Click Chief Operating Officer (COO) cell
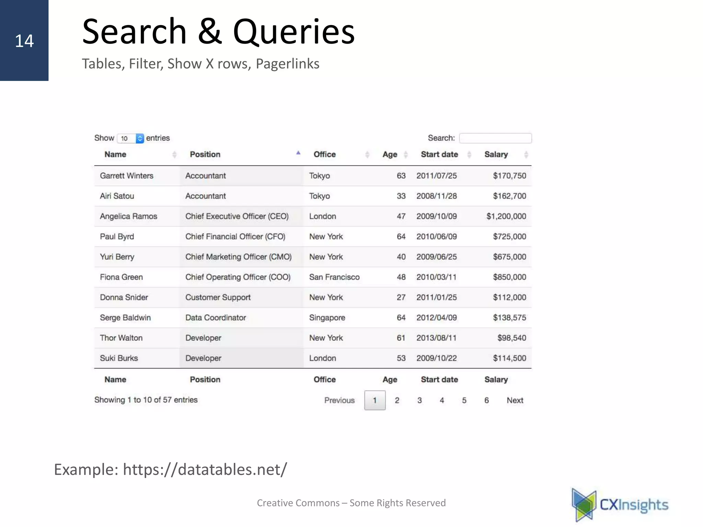This screenshot has height=527, width=703. pos(238,277)
